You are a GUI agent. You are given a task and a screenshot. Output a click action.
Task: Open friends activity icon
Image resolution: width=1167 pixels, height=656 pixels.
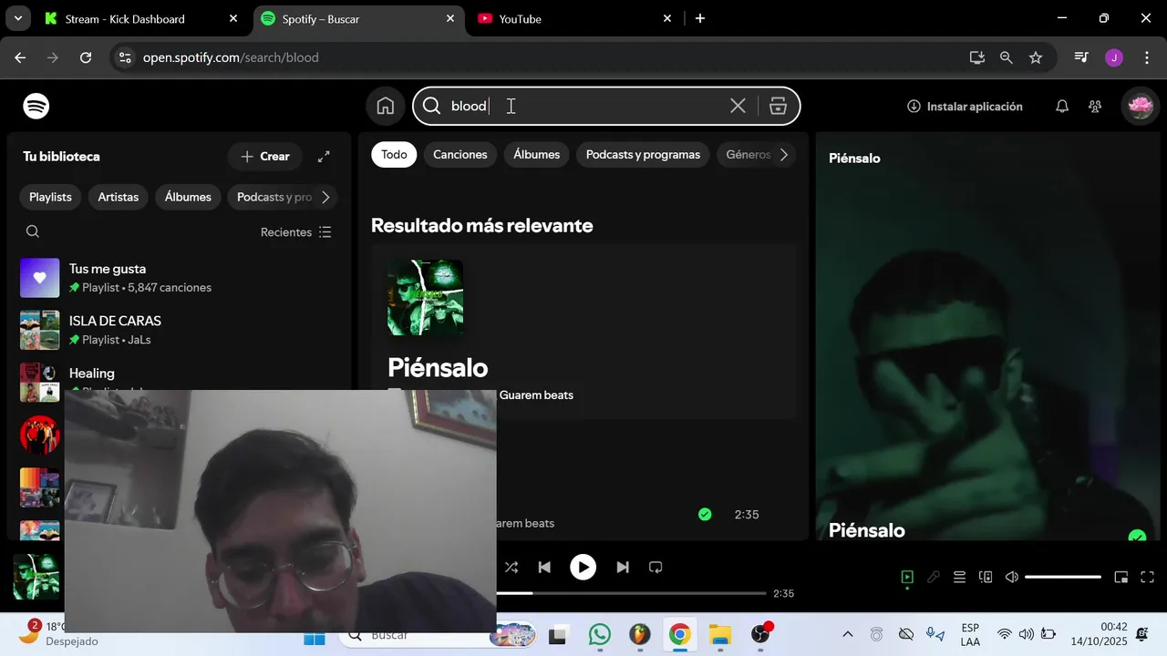click(x=1095, y=107)
